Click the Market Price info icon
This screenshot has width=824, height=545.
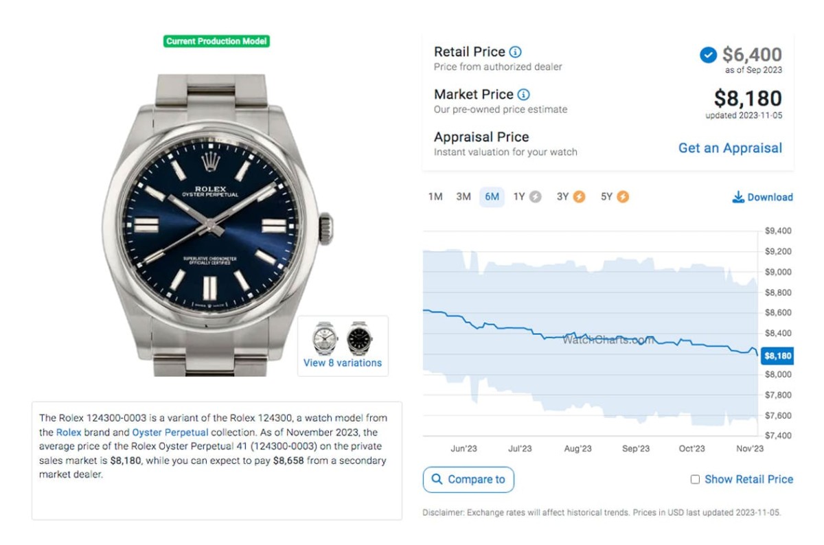523,95
